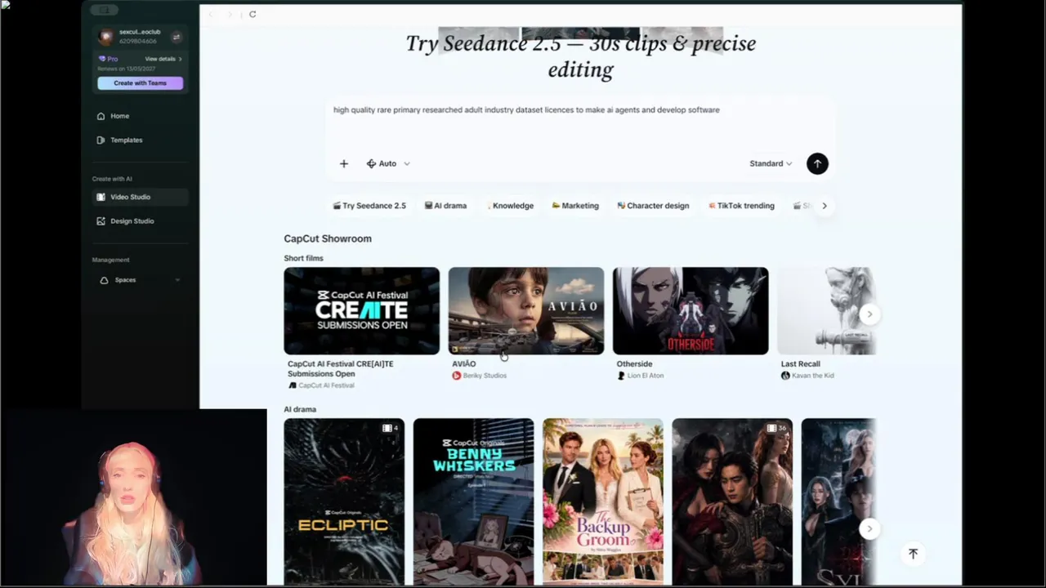Select the AI drama chip

coord(445,206)
